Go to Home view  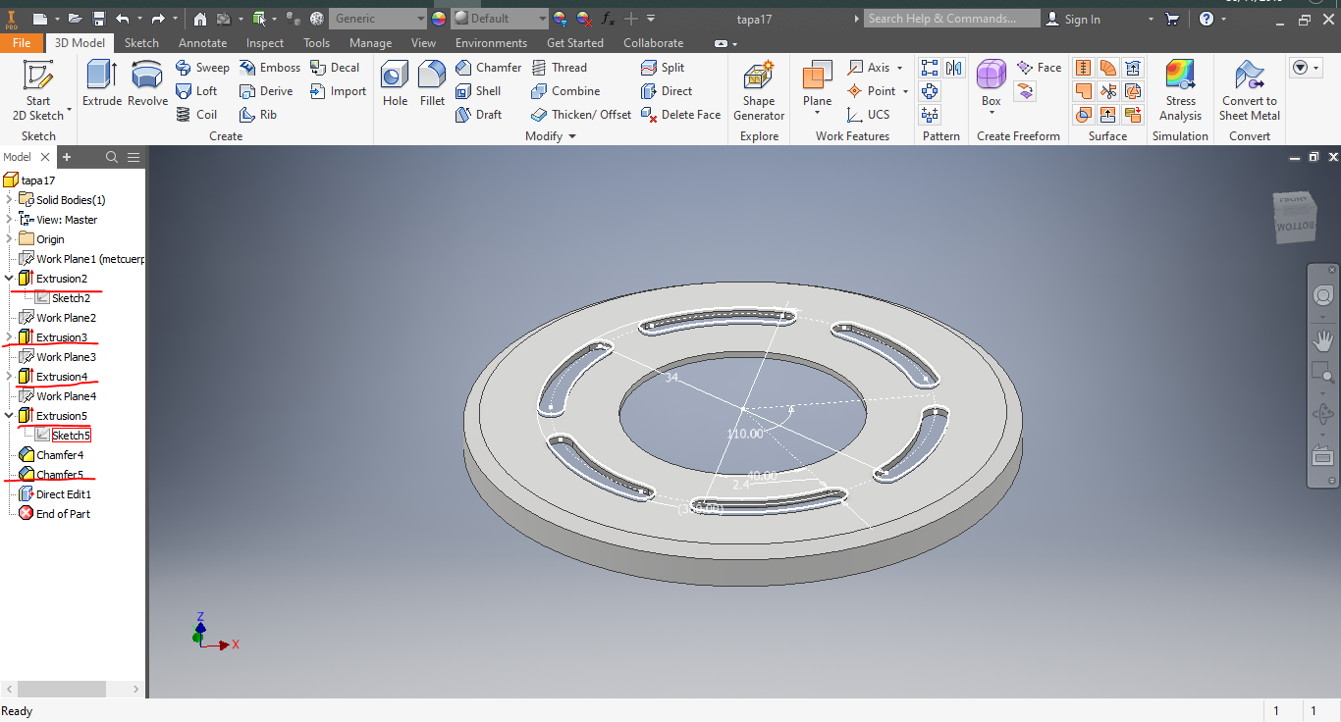click(x=200, y=19)
